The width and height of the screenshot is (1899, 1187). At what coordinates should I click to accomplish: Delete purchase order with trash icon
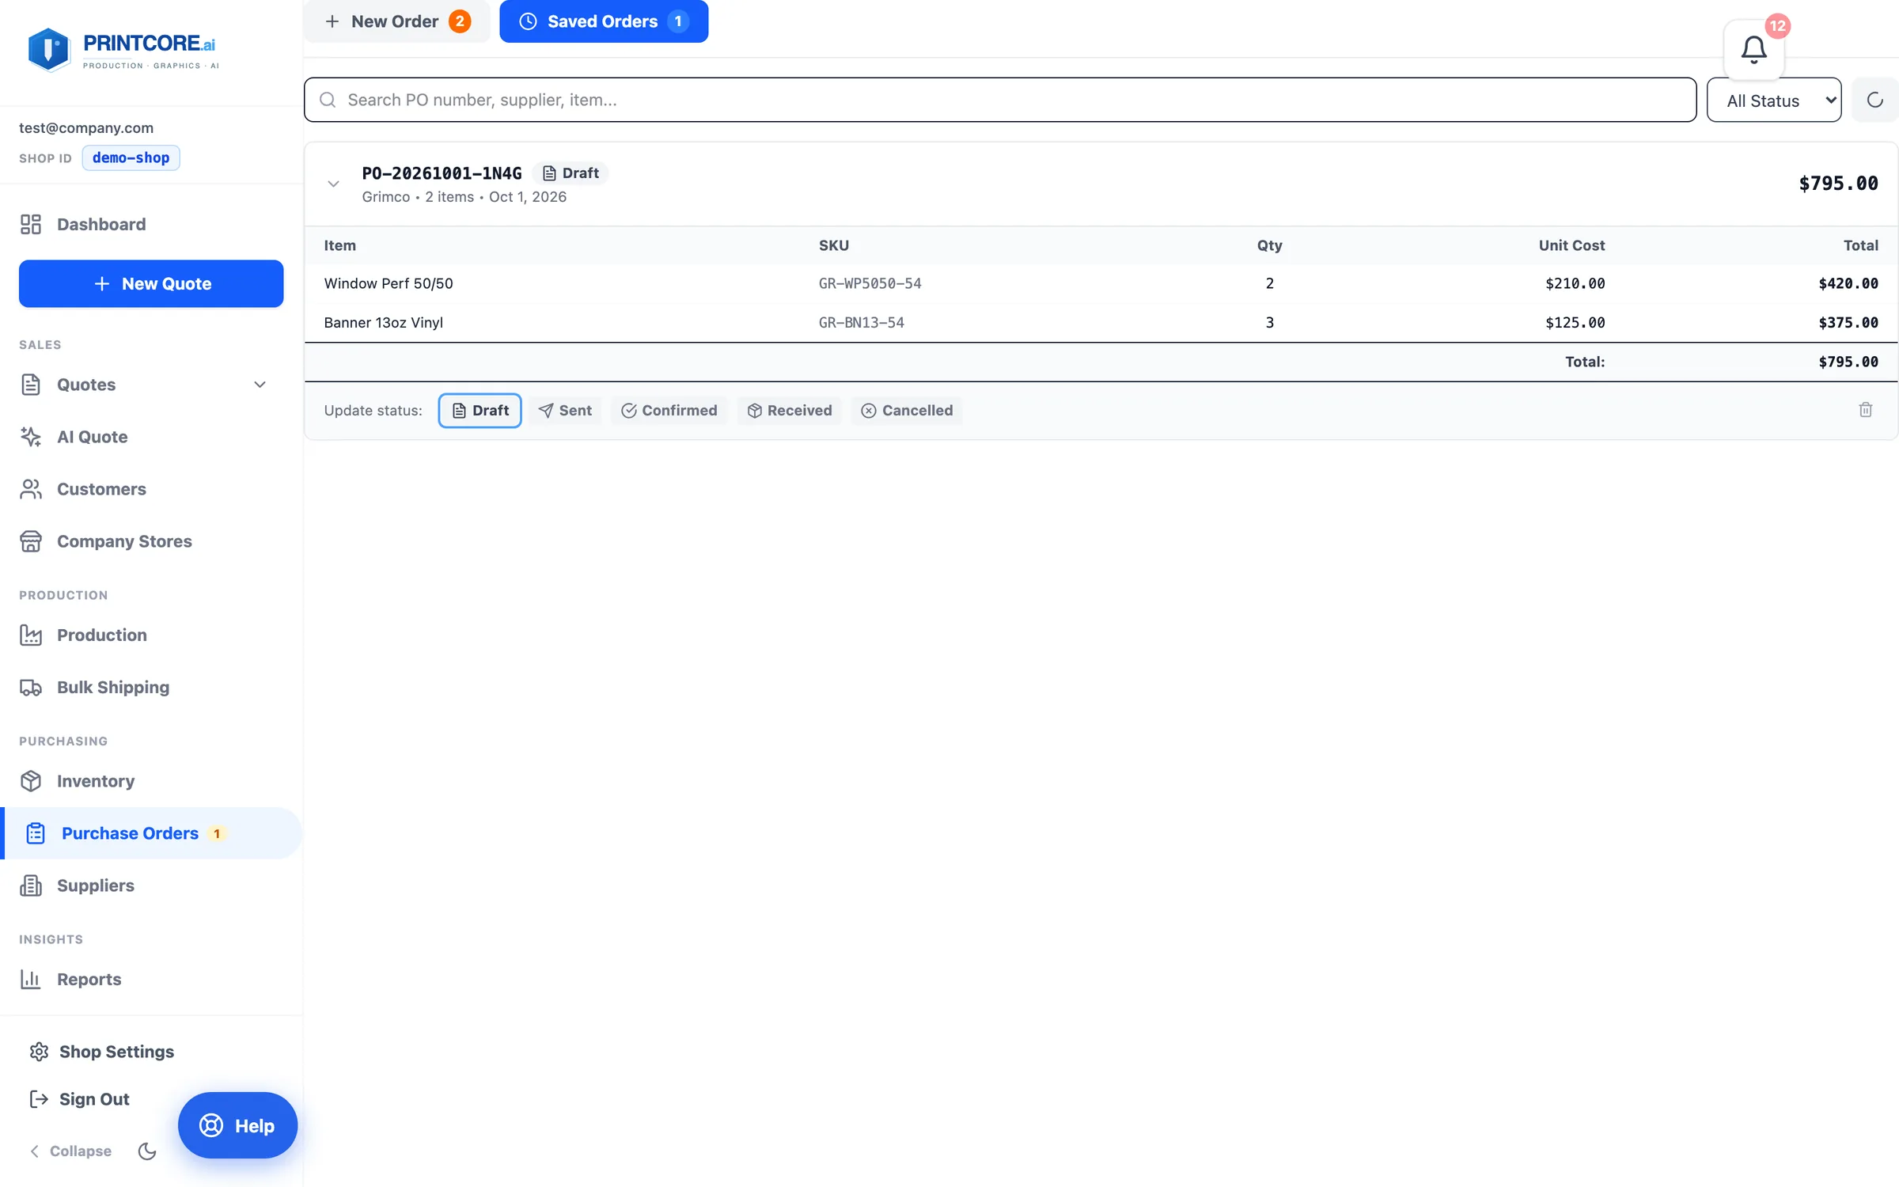[1865, 410]
